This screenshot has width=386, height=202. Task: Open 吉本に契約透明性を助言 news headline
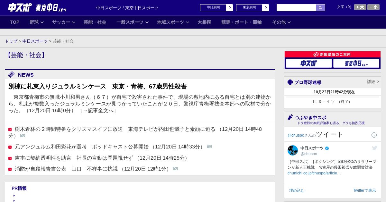74,158
